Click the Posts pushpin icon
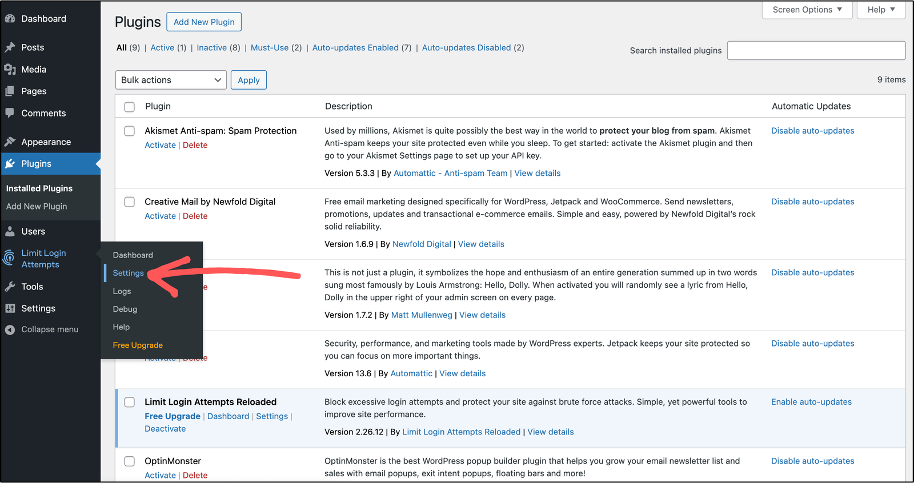This screenshot has width=914, height=483. click(10, 47)
